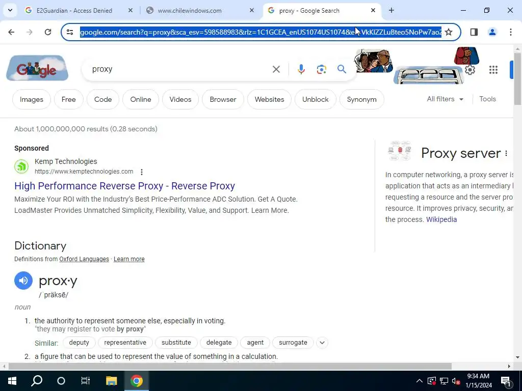Open Wikipedia link in Proxy server panel
Viewport: 522px width, 391px height.
click(x=441, y=219)
